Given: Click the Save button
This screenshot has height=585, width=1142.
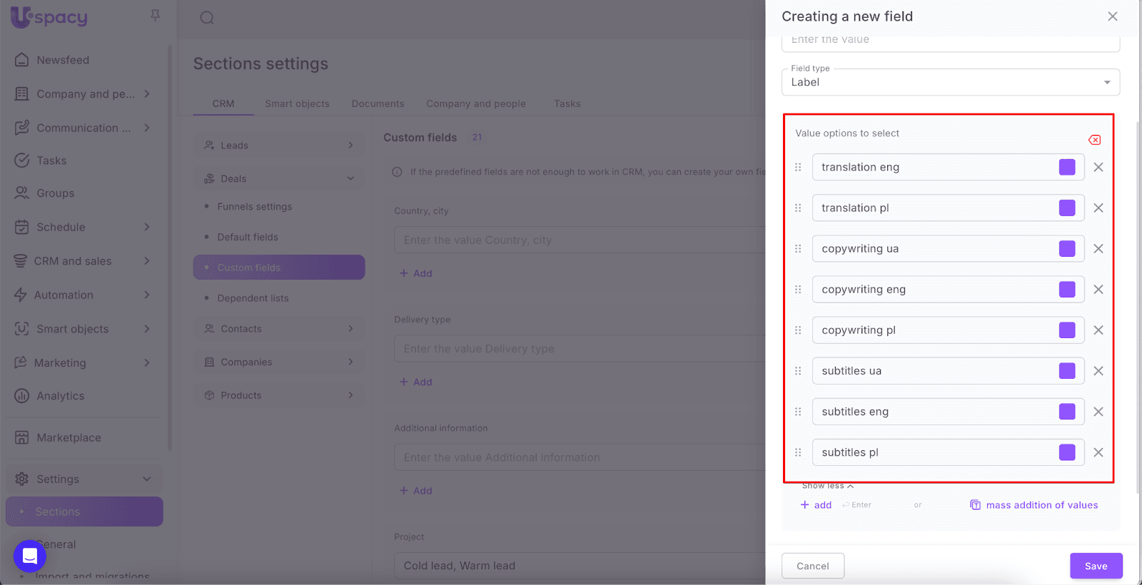Looking at the screenshot, I should pos(1096,566).
